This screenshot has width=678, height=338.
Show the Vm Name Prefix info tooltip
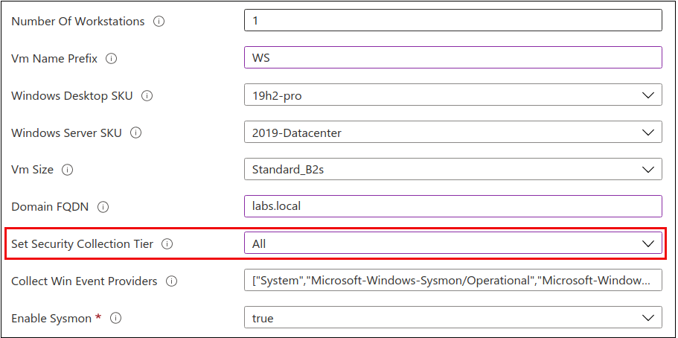112,59
